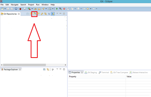Open the File menu
This screenshot has width=151, height=97.
2,5
